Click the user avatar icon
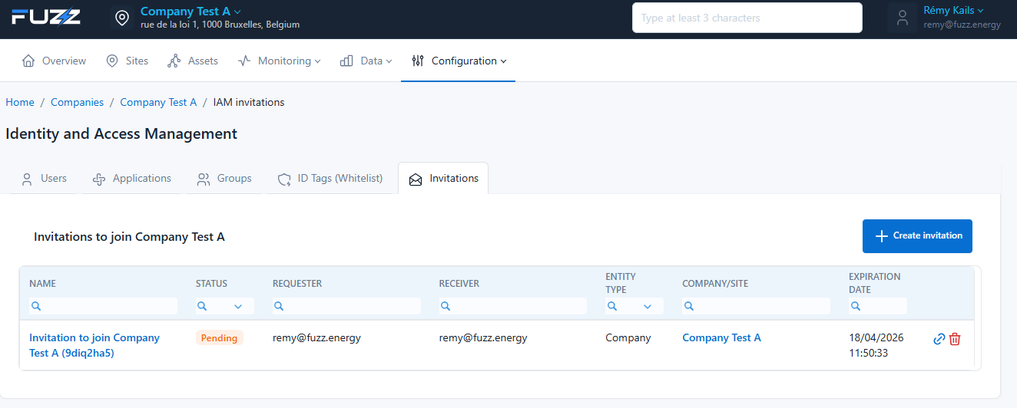1017x408 pixels. [903, 18]
